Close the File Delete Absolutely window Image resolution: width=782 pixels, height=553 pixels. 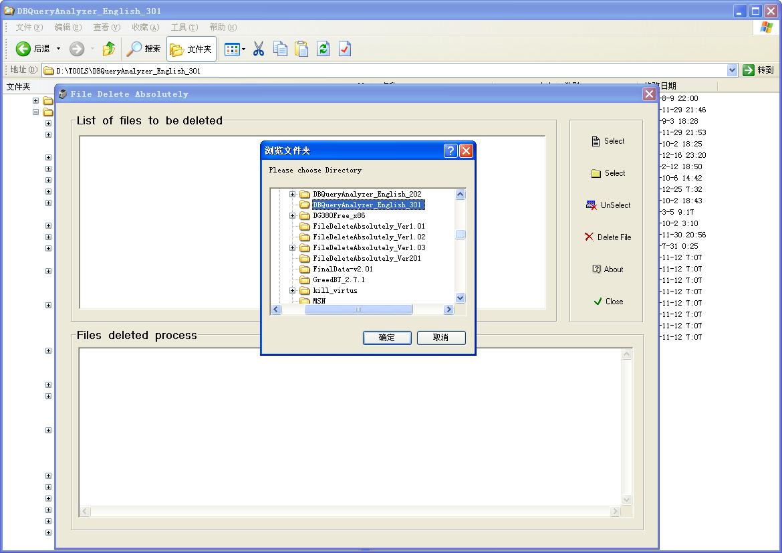tap(649, 94)
